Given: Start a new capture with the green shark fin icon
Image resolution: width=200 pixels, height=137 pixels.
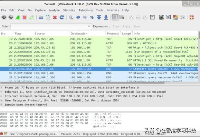Looking at the screenshot, I should click(x=18, y=17).
